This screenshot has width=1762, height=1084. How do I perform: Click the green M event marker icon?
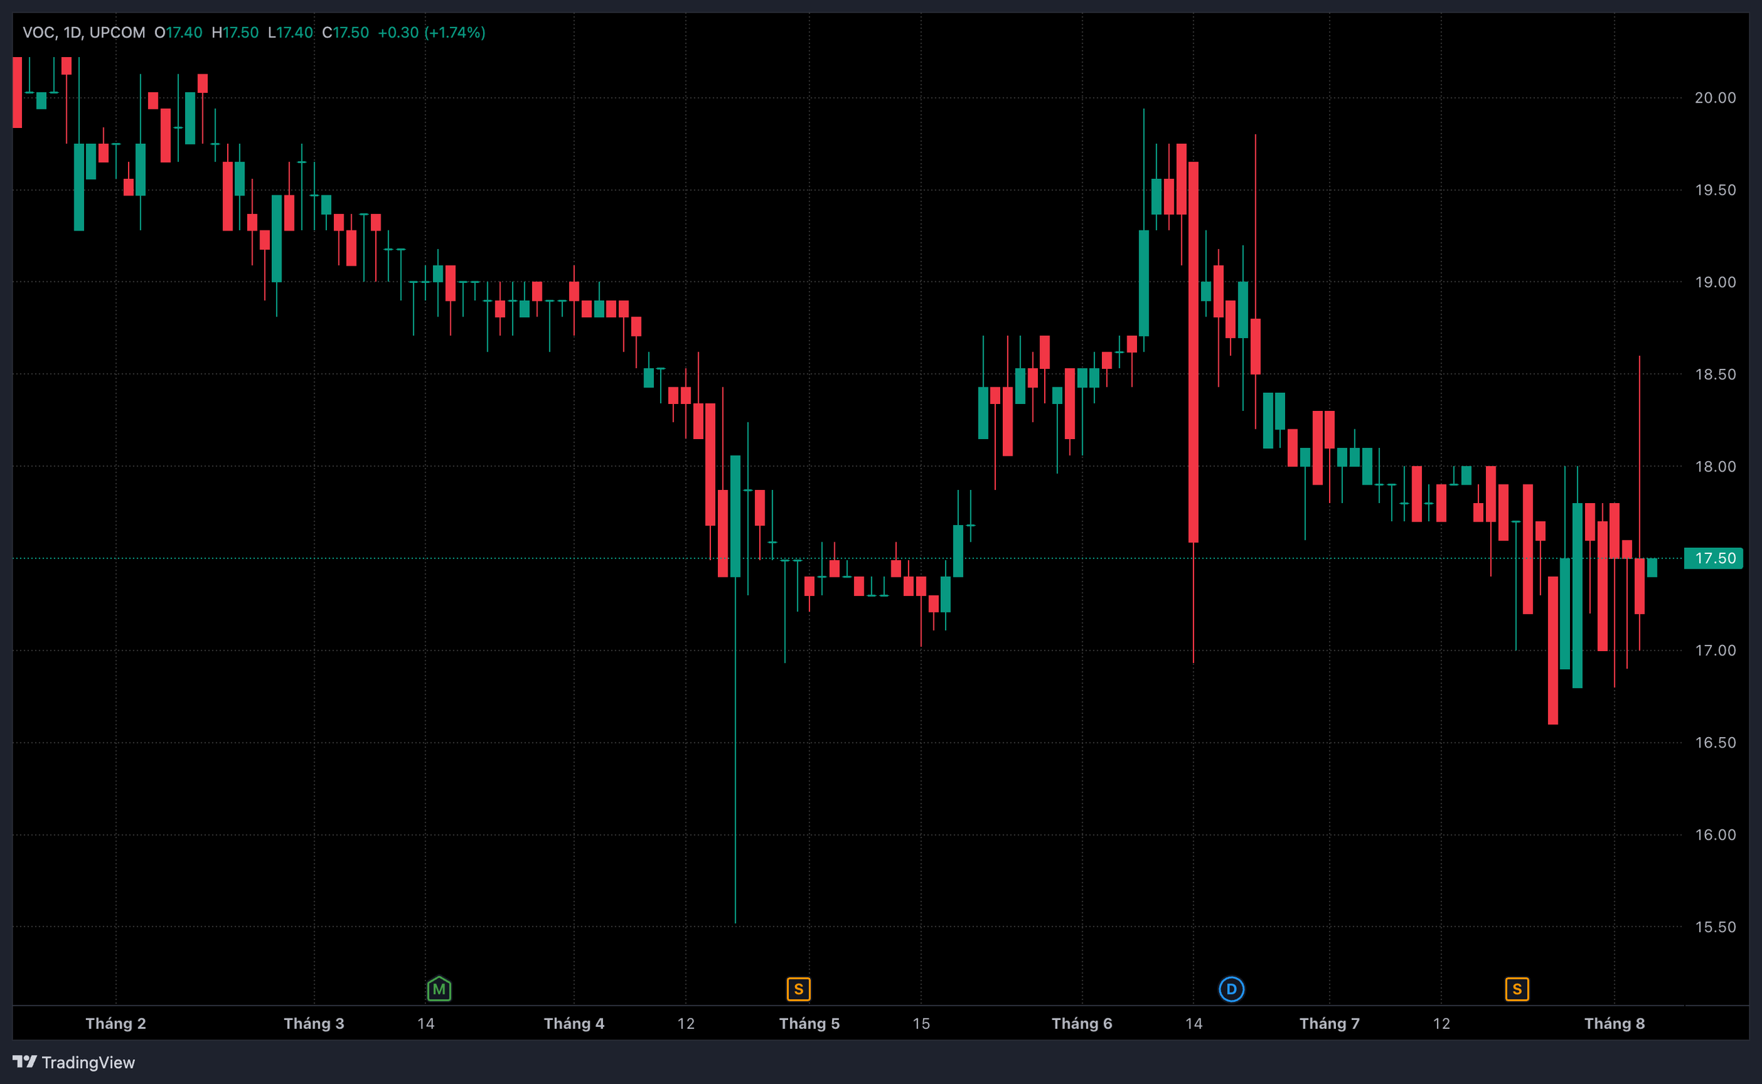pos(438,988)
